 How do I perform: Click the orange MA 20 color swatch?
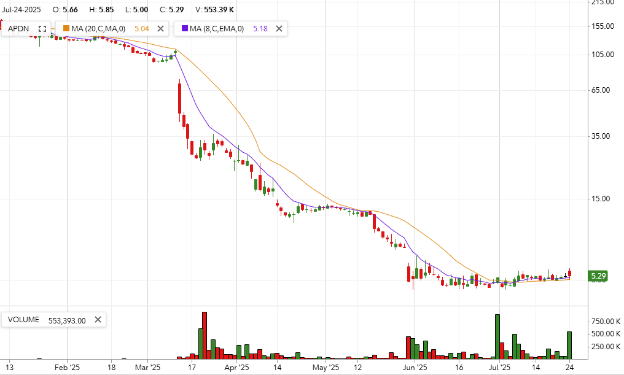(66, 28)
